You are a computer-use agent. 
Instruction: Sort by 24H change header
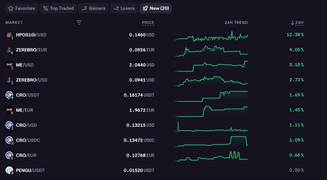click(297, 23)
